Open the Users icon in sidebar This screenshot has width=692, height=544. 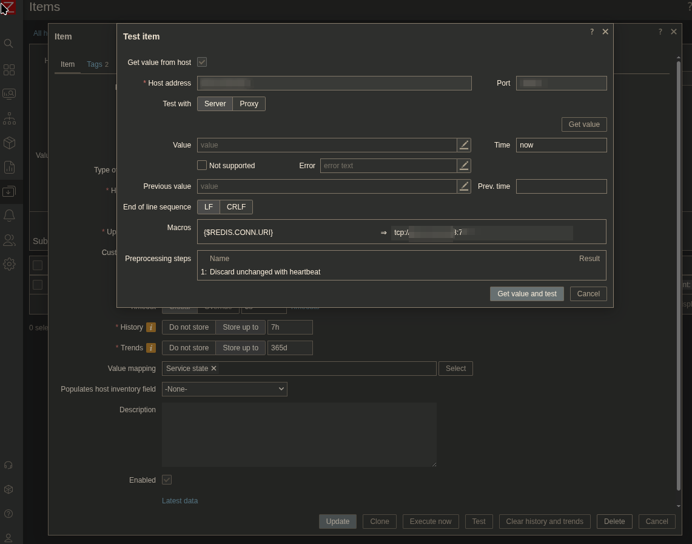click(9, 240)
